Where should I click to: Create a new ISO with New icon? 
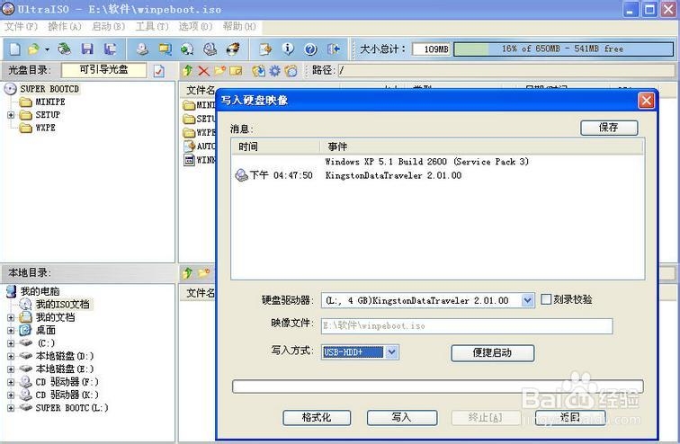pyautogui.click(x=15, y=49)
